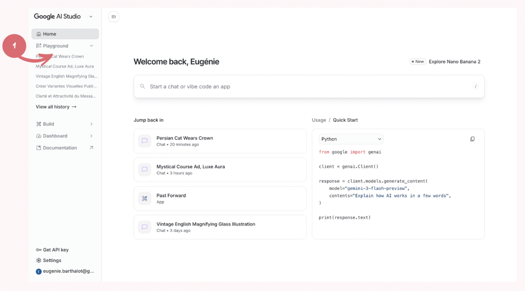Image resolution: width=525 pixels, height=291 pixels.
Task: Collapse the Playground section chevron
Action: (x=91, y=46)
